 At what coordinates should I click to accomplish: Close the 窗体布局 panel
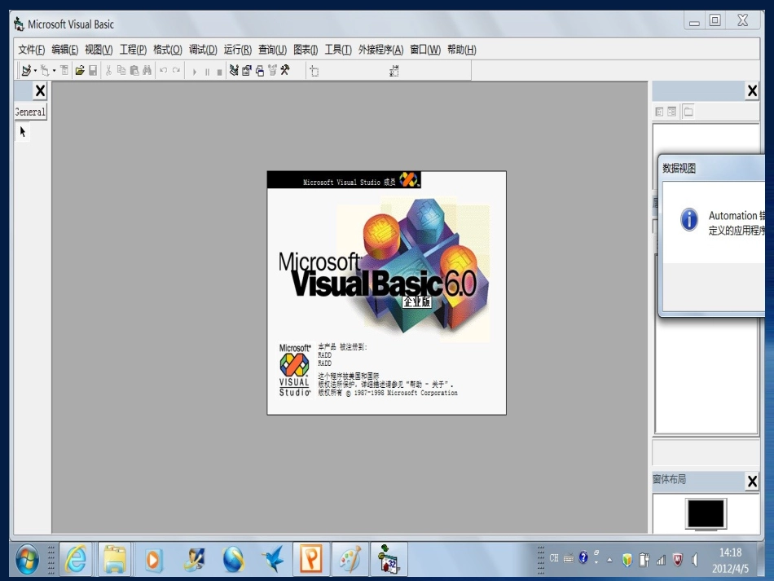tap(752, 482)
